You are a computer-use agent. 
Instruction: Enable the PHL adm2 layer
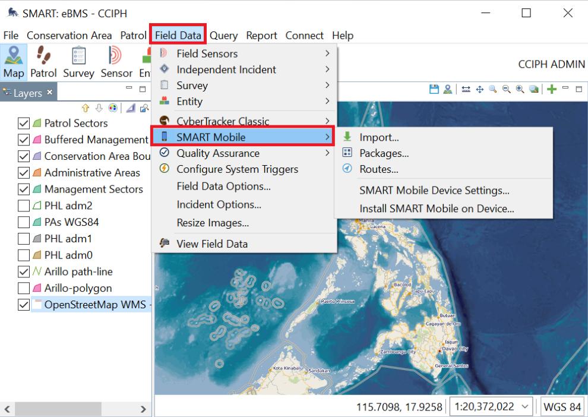pyautogui.click(x=24, y=206)
